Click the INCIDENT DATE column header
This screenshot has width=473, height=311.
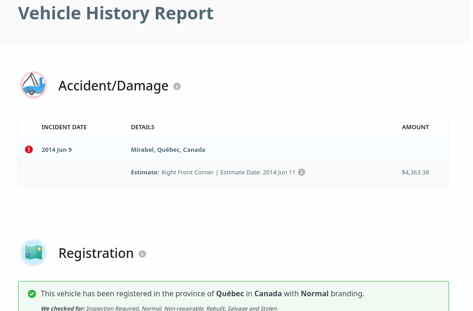[x=64, y=127]
